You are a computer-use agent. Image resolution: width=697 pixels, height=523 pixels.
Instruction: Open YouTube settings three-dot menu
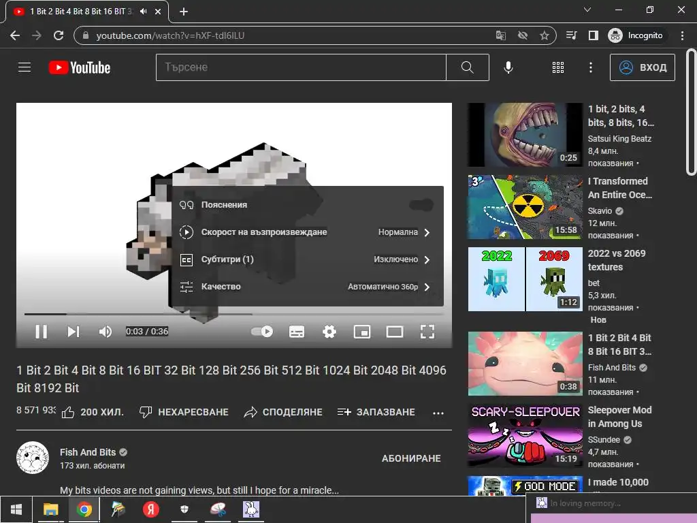coord(590,67)
